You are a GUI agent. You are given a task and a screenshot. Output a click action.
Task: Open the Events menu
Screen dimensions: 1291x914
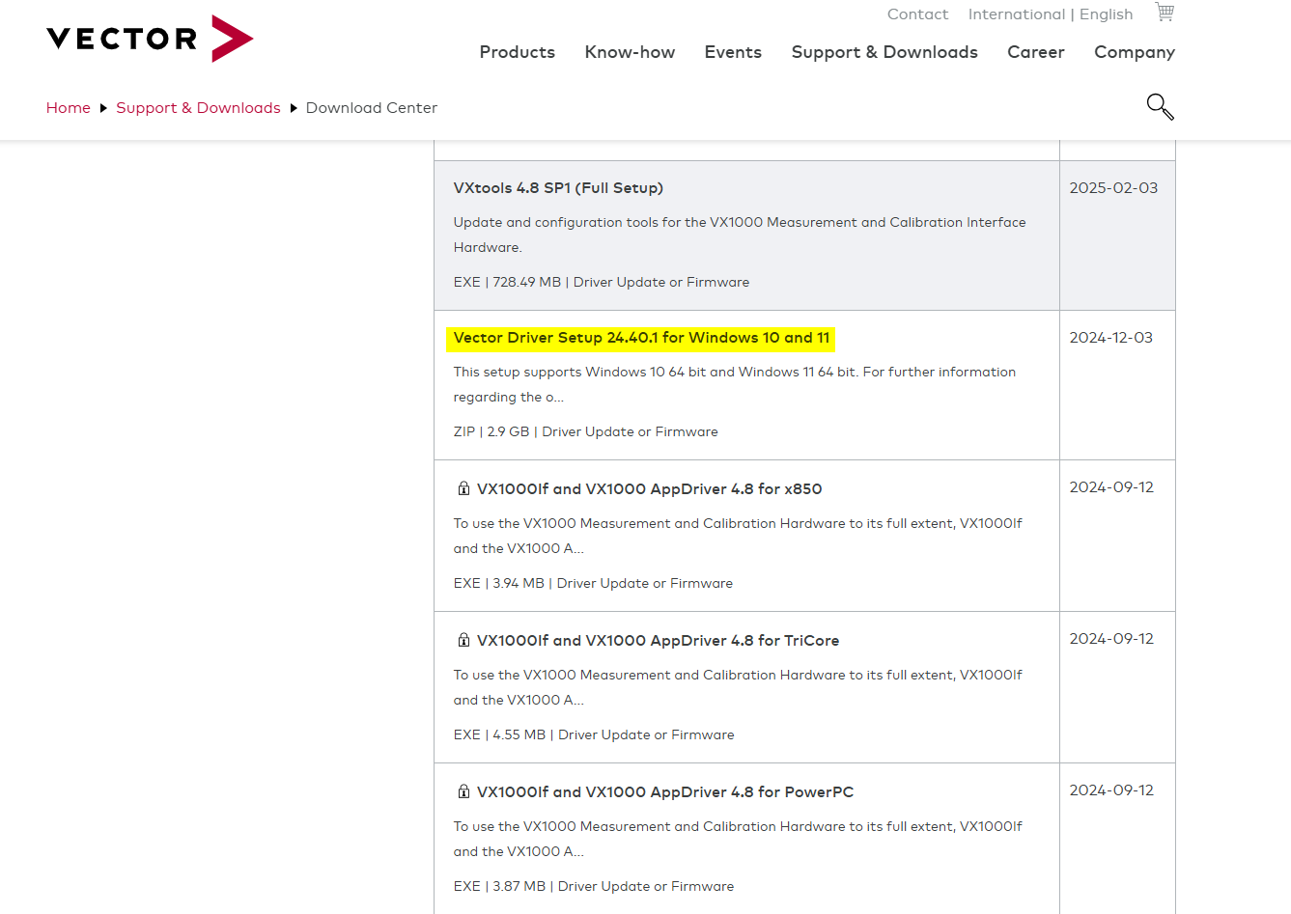coord(733,52)
